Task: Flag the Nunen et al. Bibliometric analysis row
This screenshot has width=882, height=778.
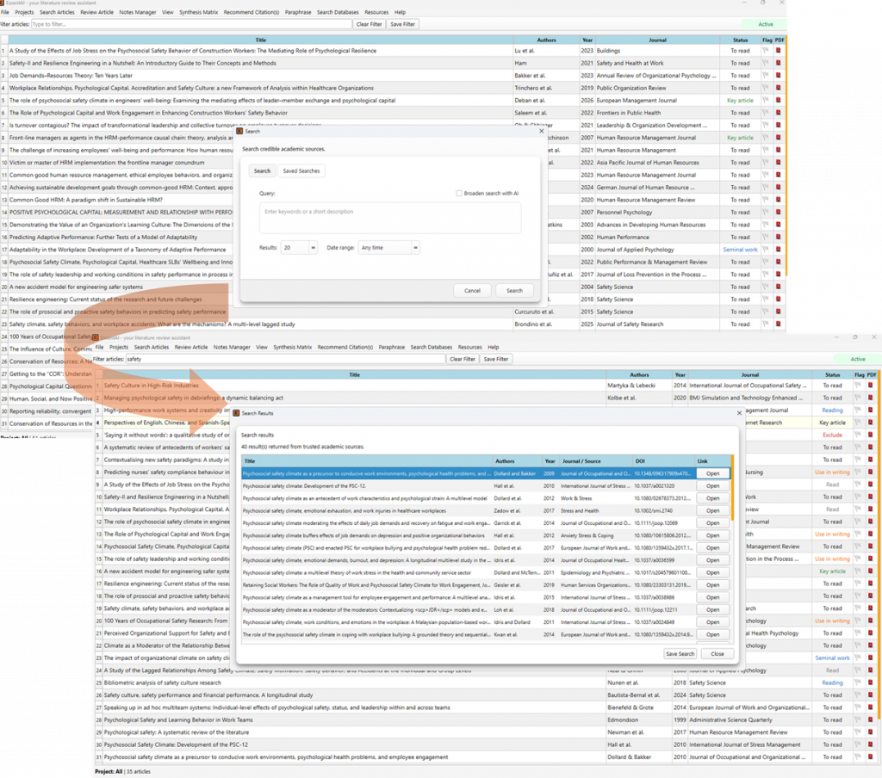Action: (858, 682)
